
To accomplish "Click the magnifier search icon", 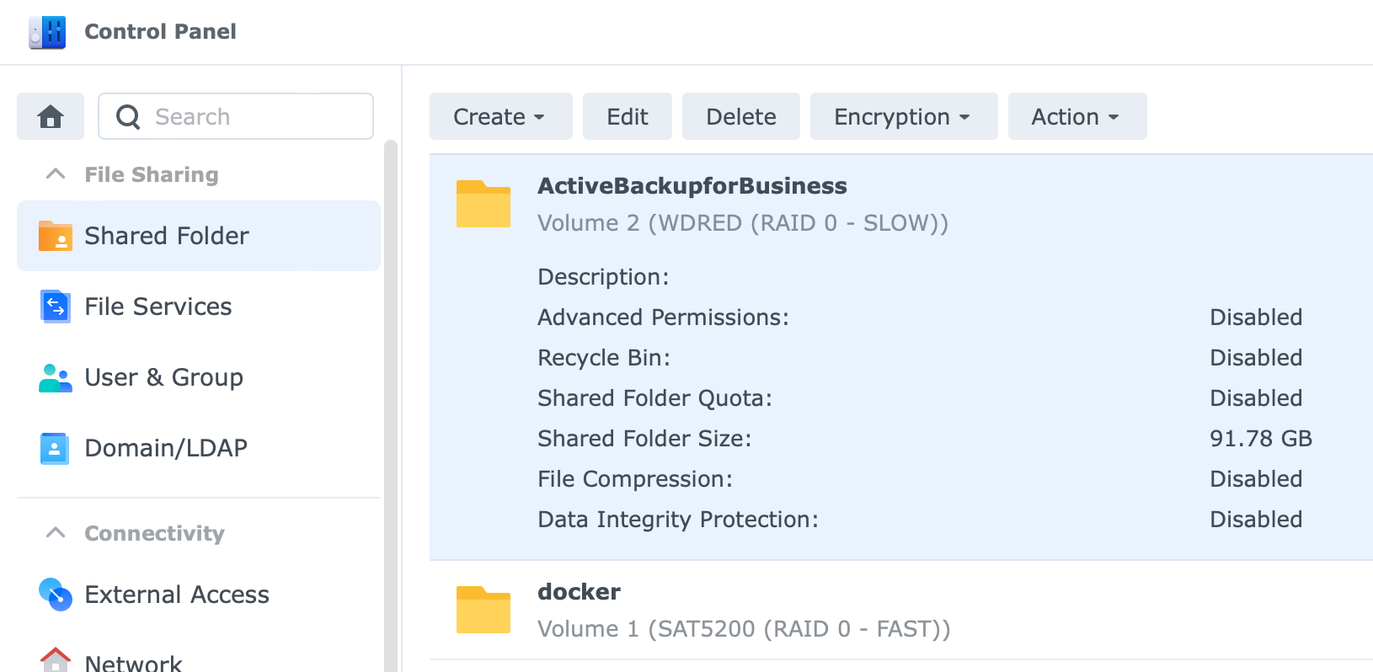I will click(128, 117).
